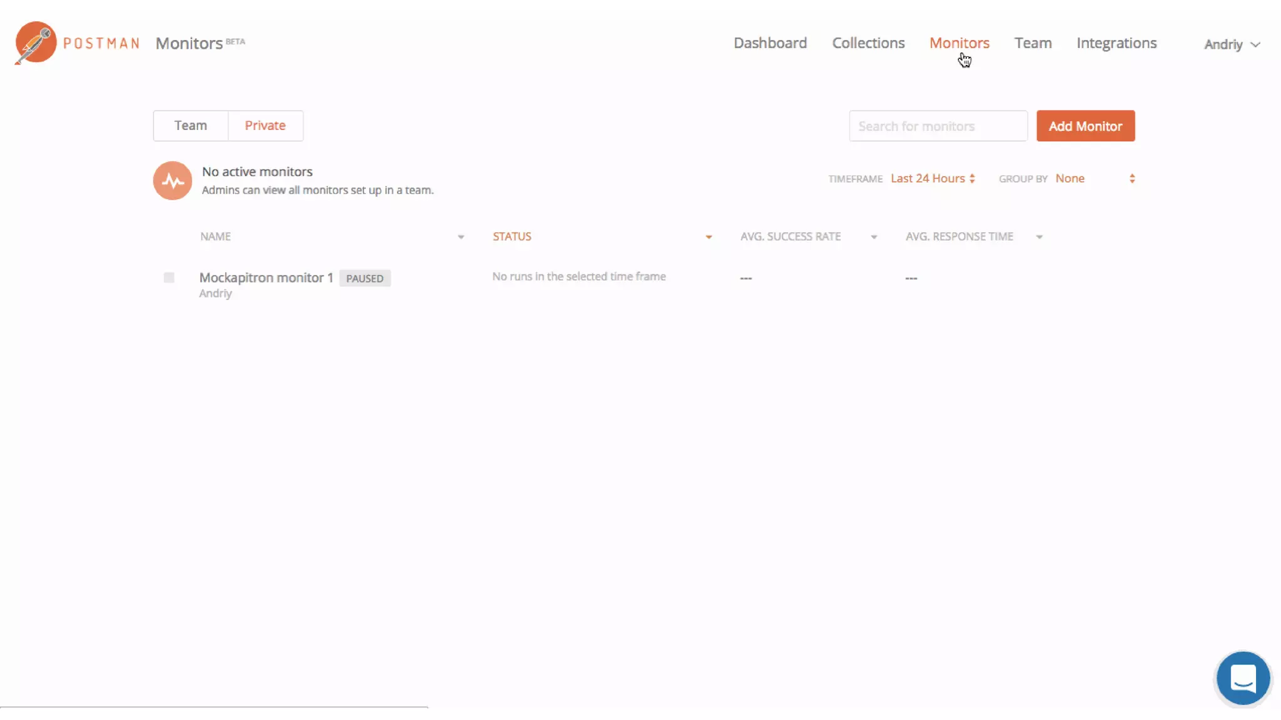Click the orange monitor pulse icon
1281x720 pixels.
[173, 181]
